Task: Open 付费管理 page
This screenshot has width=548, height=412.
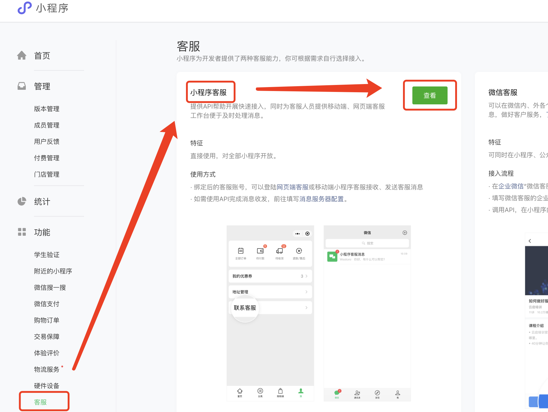Action: point(47,158)
